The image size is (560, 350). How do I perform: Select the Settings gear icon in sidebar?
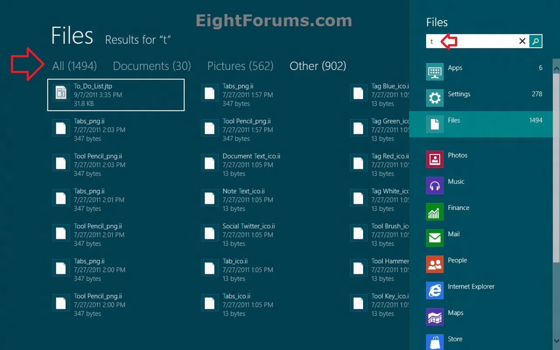[x=434, y=98]
